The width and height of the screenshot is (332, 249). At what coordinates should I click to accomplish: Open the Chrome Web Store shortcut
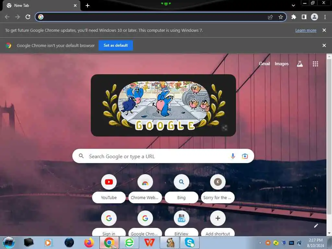[145, 188]
